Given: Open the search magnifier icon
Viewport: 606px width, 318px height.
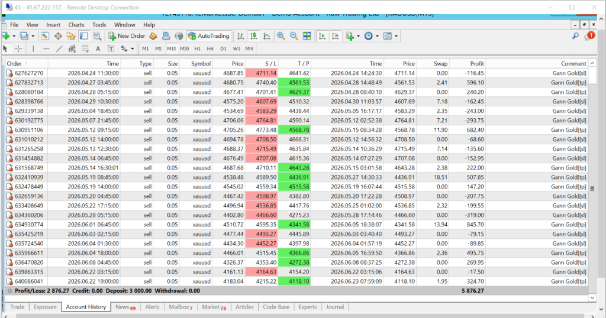Looking at the screenshot, I should (575, 36).
